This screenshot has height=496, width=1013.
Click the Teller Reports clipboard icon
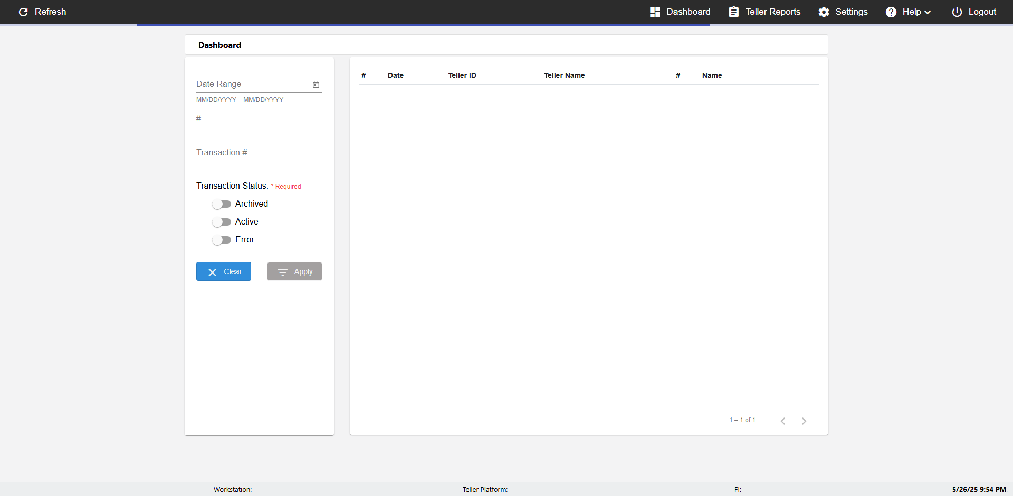(733, 12)
